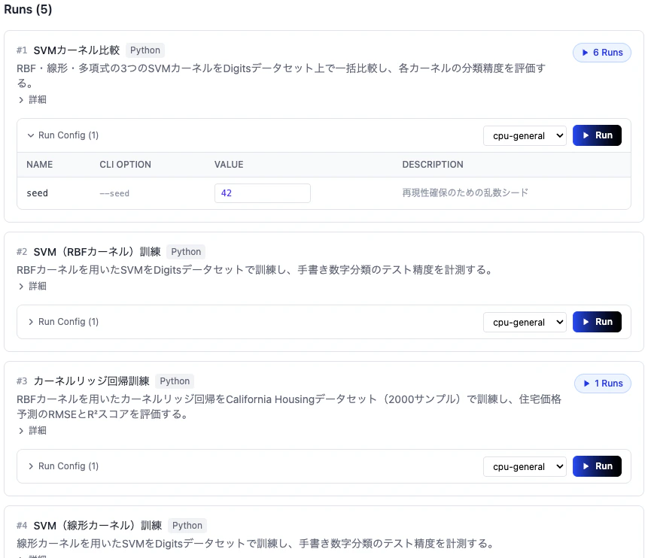Edit the seed value field showing 42
The width and height of the screenshot is (648, 558).
tap(263, 193)
